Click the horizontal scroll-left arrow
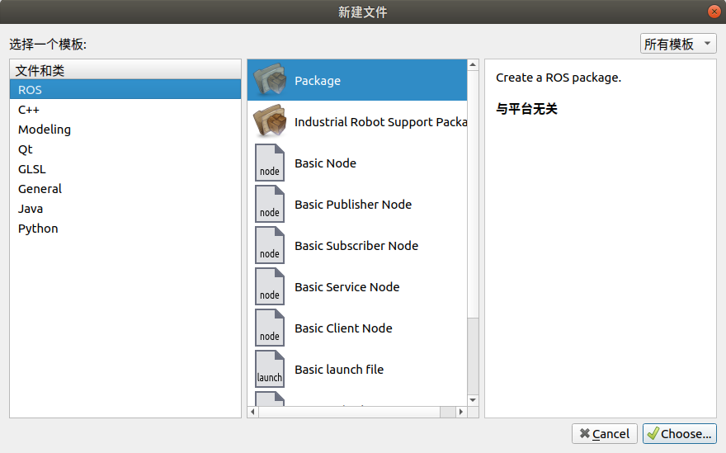This screenshot has width=726, height=453. (x=252, y=411)
